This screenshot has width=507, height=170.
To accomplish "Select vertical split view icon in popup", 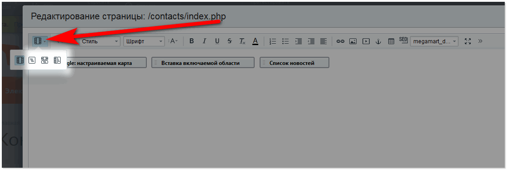I will point(57,60).
